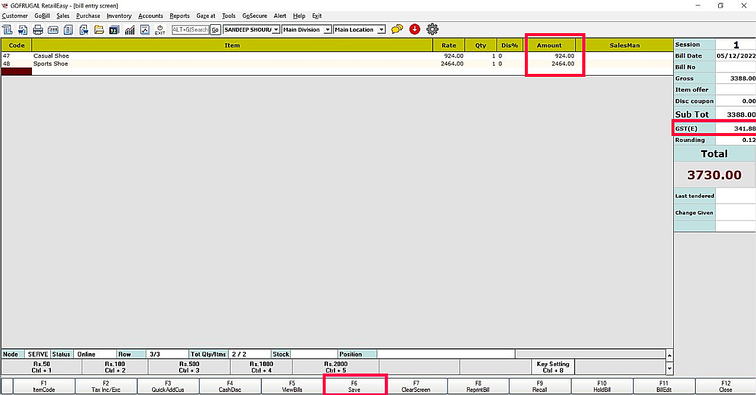Open the Main Location dropdown
This screenshot has width=756, height=395.
(381, 30)
